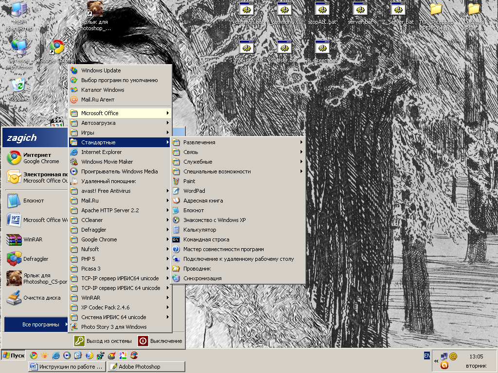Screen dimensions: 498x373
Task: Launch Picasa from the quick launch bar
Action: click(123, 356)
